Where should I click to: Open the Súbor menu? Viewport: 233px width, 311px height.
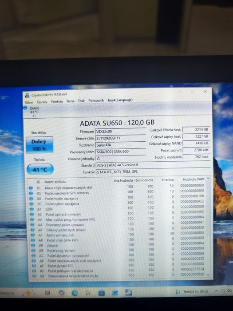click(x=29, y=102)
